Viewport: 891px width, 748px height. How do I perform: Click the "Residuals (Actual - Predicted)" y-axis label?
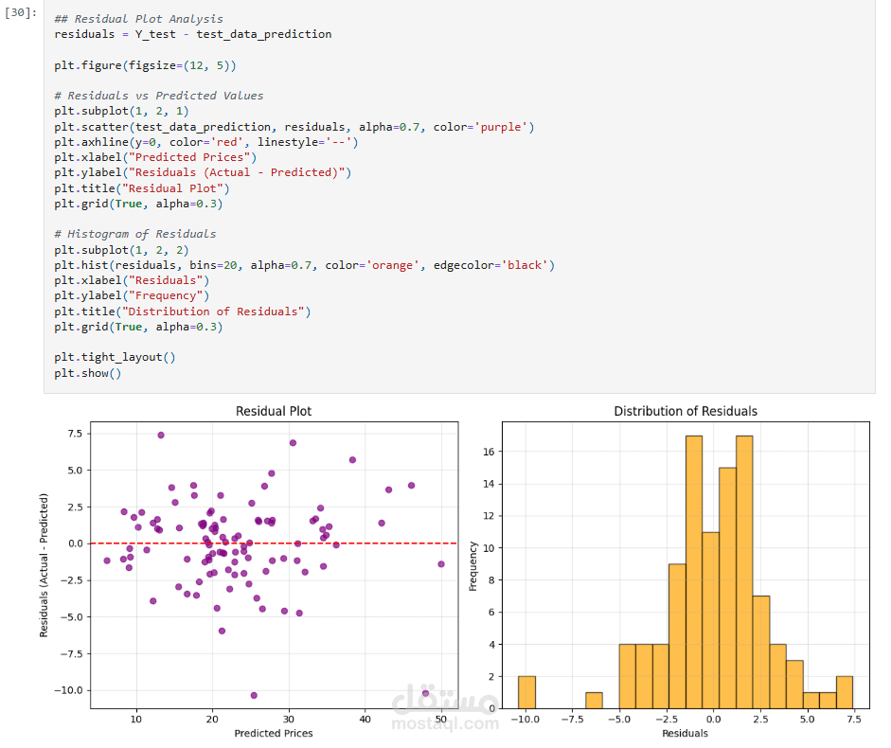pos(44,565)
